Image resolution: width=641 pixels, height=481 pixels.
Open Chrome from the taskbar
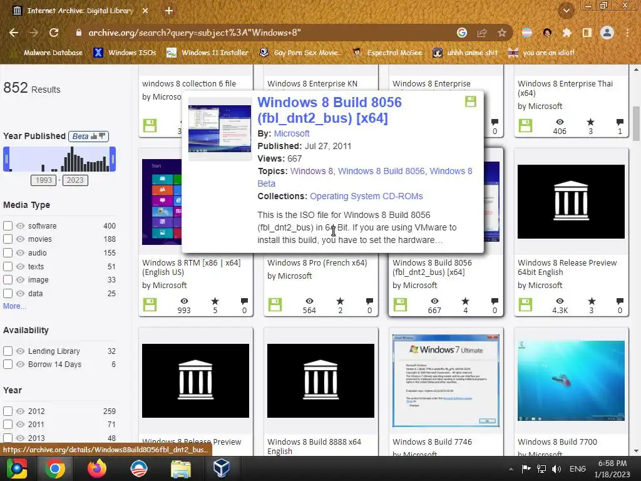click(x=55, y=468)
